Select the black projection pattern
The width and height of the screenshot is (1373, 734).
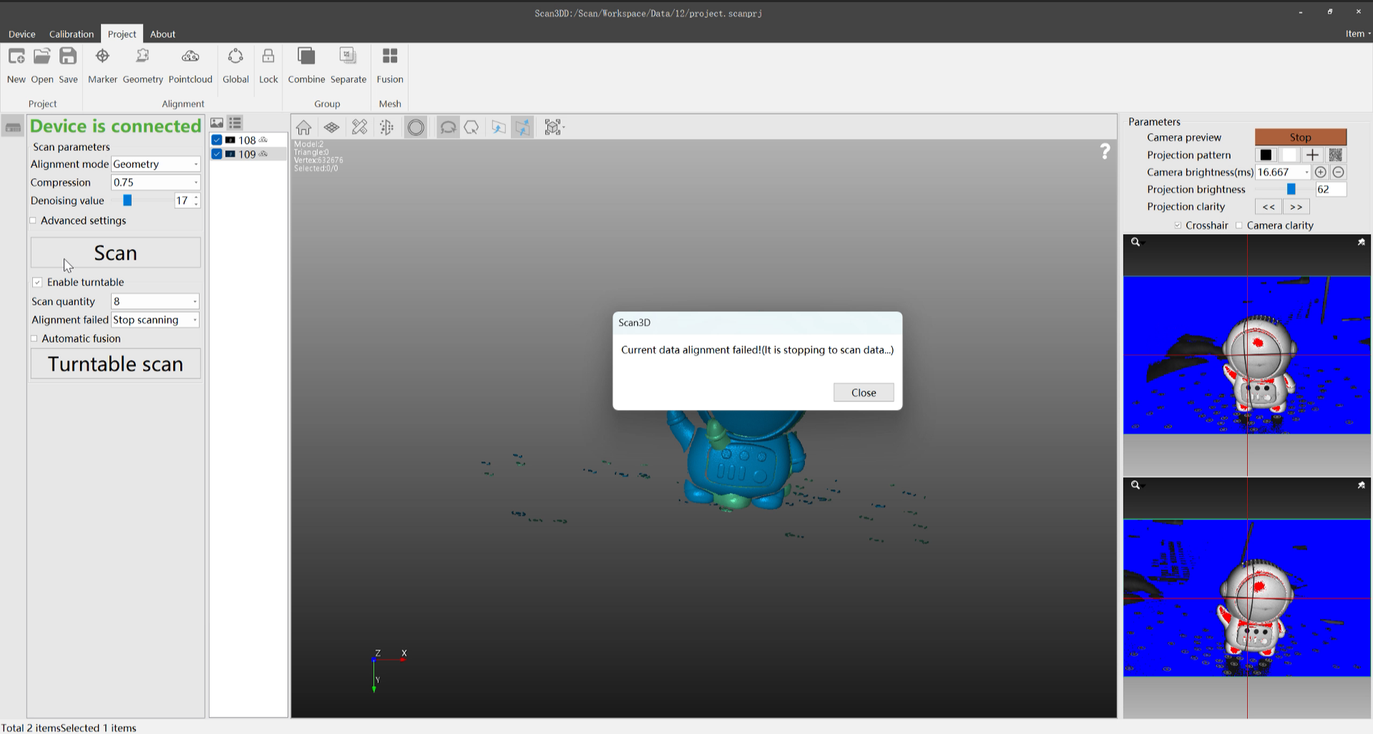pyautogui.click(x=1266, y=155)
